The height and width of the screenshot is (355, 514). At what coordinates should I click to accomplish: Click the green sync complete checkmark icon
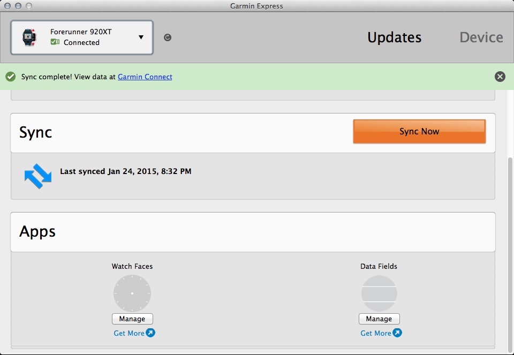(x=11, y=77)
